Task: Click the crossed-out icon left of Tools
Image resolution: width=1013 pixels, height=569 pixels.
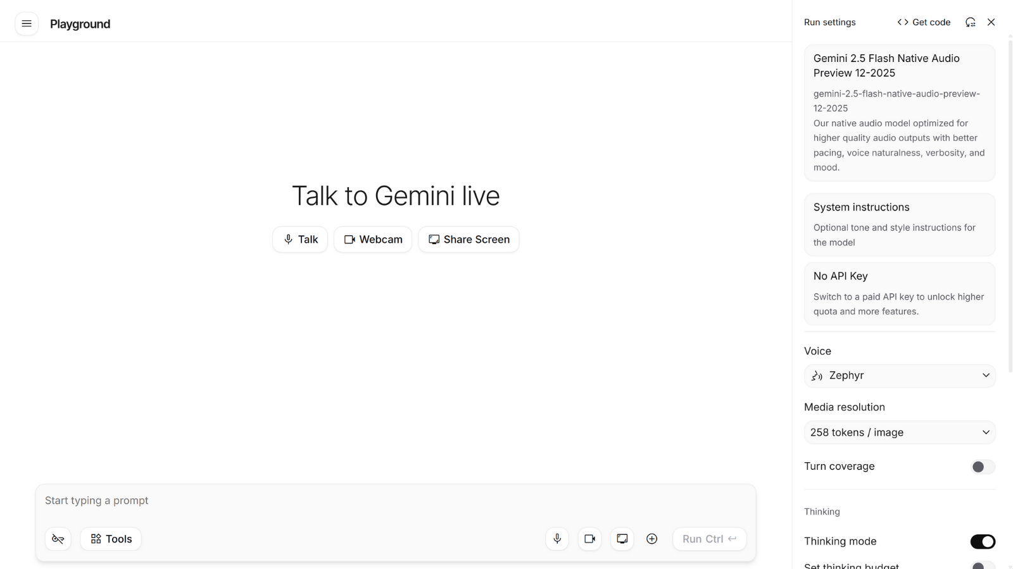Action: click(58, 539)
